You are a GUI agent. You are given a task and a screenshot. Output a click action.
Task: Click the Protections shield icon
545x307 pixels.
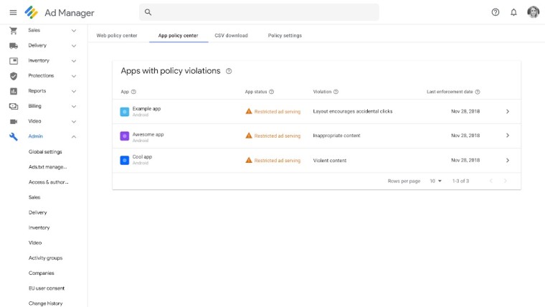pyautogui.click(x=13, y=76)
